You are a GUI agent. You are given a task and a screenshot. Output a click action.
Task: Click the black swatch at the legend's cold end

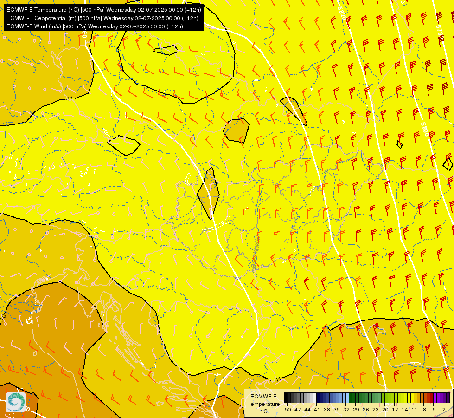pyautogui.click(x=286, y=398)
